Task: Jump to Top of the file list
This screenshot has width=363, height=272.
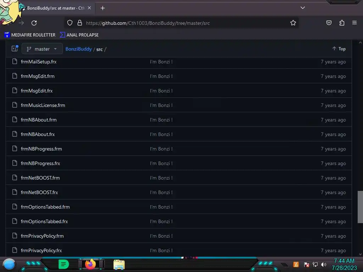Action: [x=339, y=49]
